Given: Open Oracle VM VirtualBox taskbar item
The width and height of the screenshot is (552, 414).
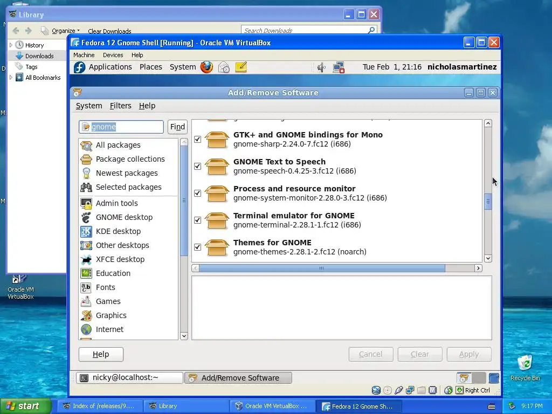Looking at the screenshot, I should (x=272, y=406).
